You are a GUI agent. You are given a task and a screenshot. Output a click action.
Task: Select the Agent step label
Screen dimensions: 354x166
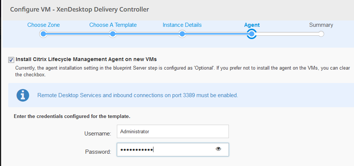click(252, 25)
